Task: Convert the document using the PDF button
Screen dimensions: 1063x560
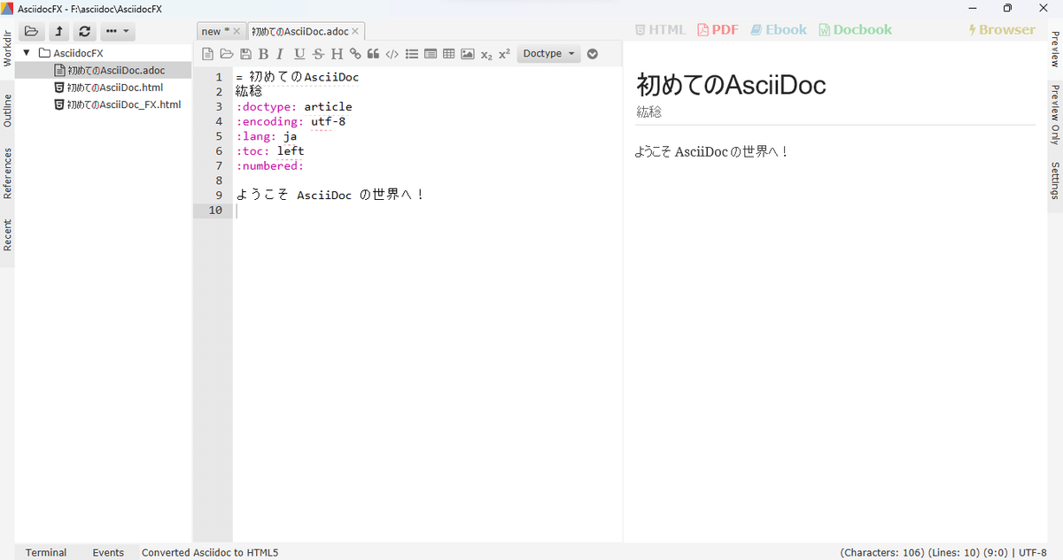Action: click(718, 29)
